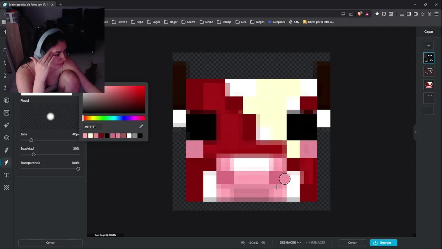442x249 pixels.
Task: Open Libros por la letra A bookmark
Action: (318, 22)
